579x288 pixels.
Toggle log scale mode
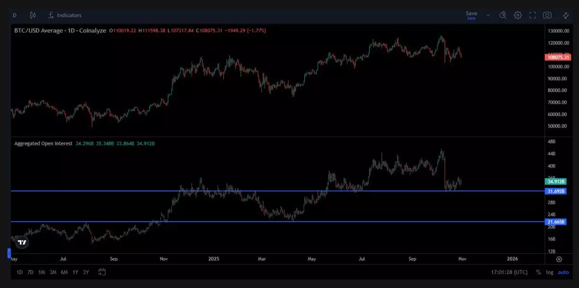pyautogui.click(x=550, y=272)
